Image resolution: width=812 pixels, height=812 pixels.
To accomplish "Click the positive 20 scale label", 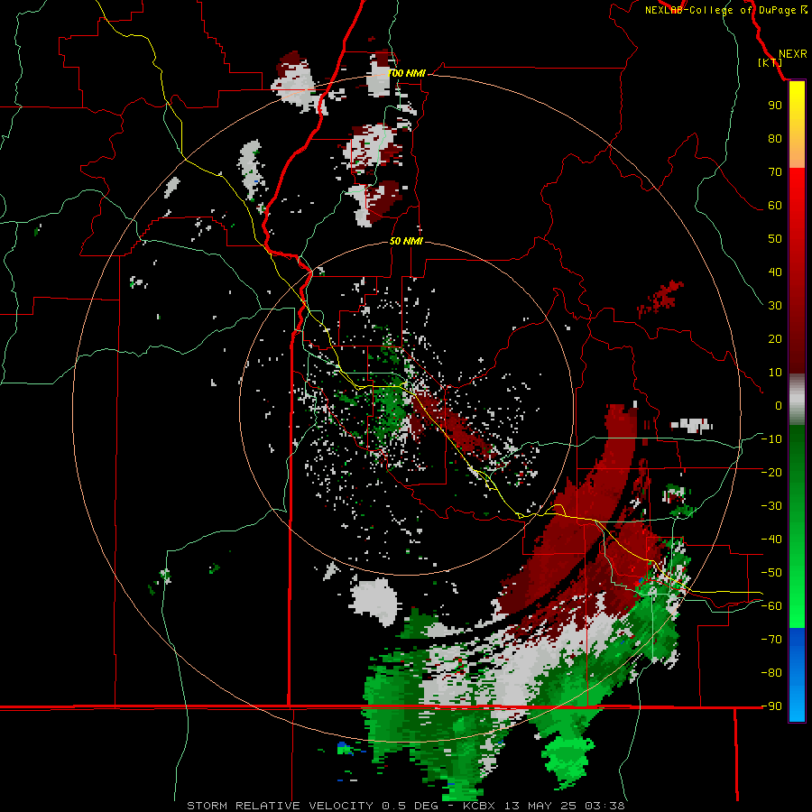I will (x=775, y=338).
